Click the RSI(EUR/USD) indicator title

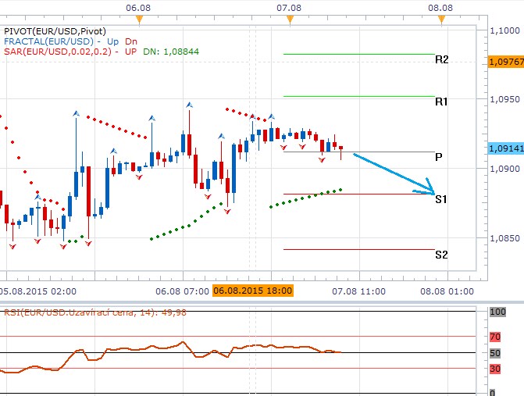[x=87, y=313]
